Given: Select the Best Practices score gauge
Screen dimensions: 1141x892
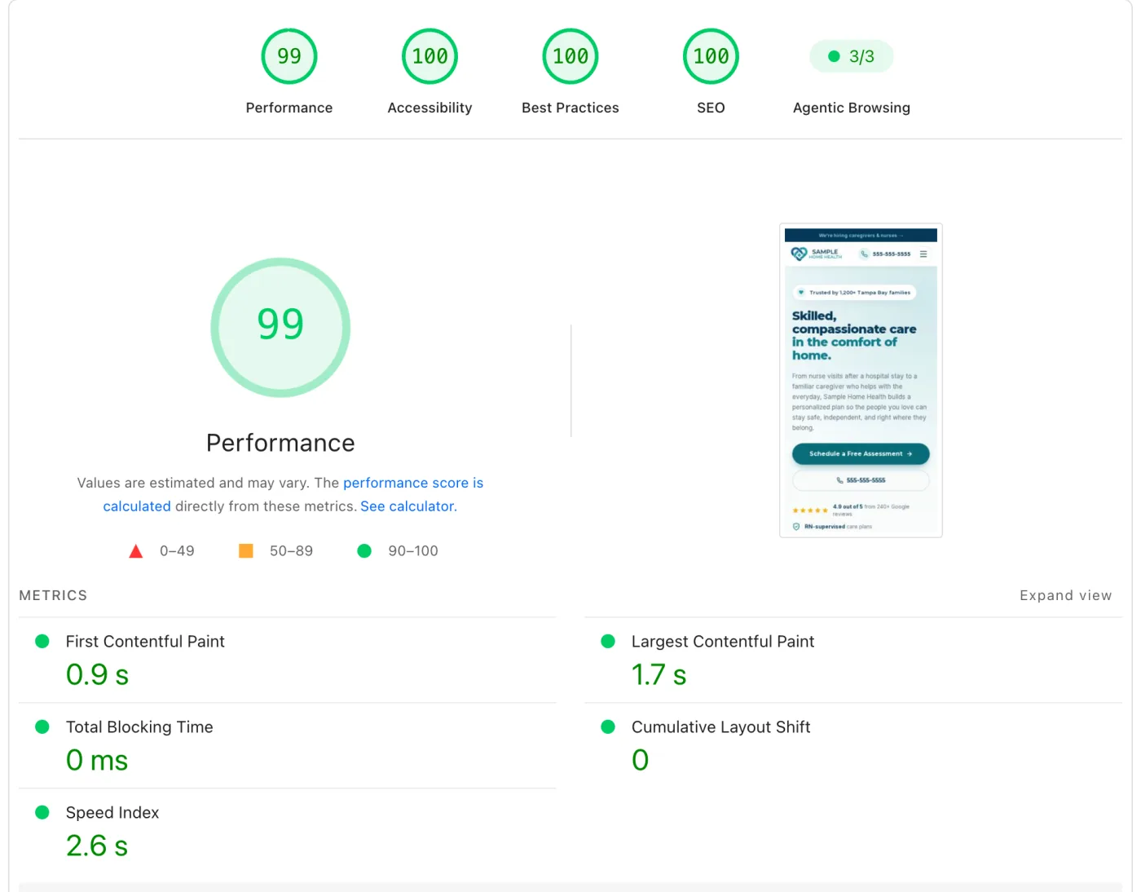Looking at the screenshot, I should coord(570,56).
